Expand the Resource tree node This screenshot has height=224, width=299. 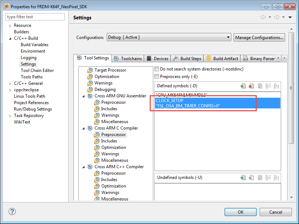tap(10, 26)
